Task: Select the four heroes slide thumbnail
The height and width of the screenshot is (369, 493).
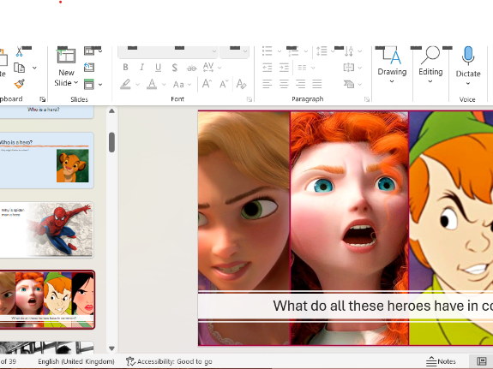Action: click(47, 300)
